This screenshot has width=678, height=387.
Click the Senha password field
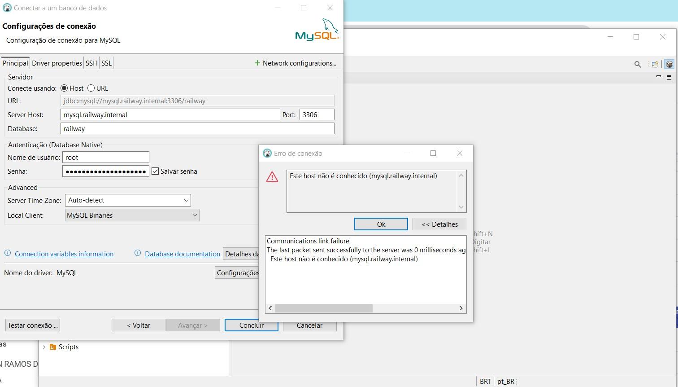coord(106,171)
